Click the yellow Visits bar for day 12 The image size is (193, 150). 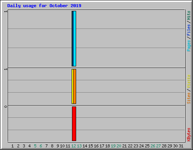(x=72, y=86)
